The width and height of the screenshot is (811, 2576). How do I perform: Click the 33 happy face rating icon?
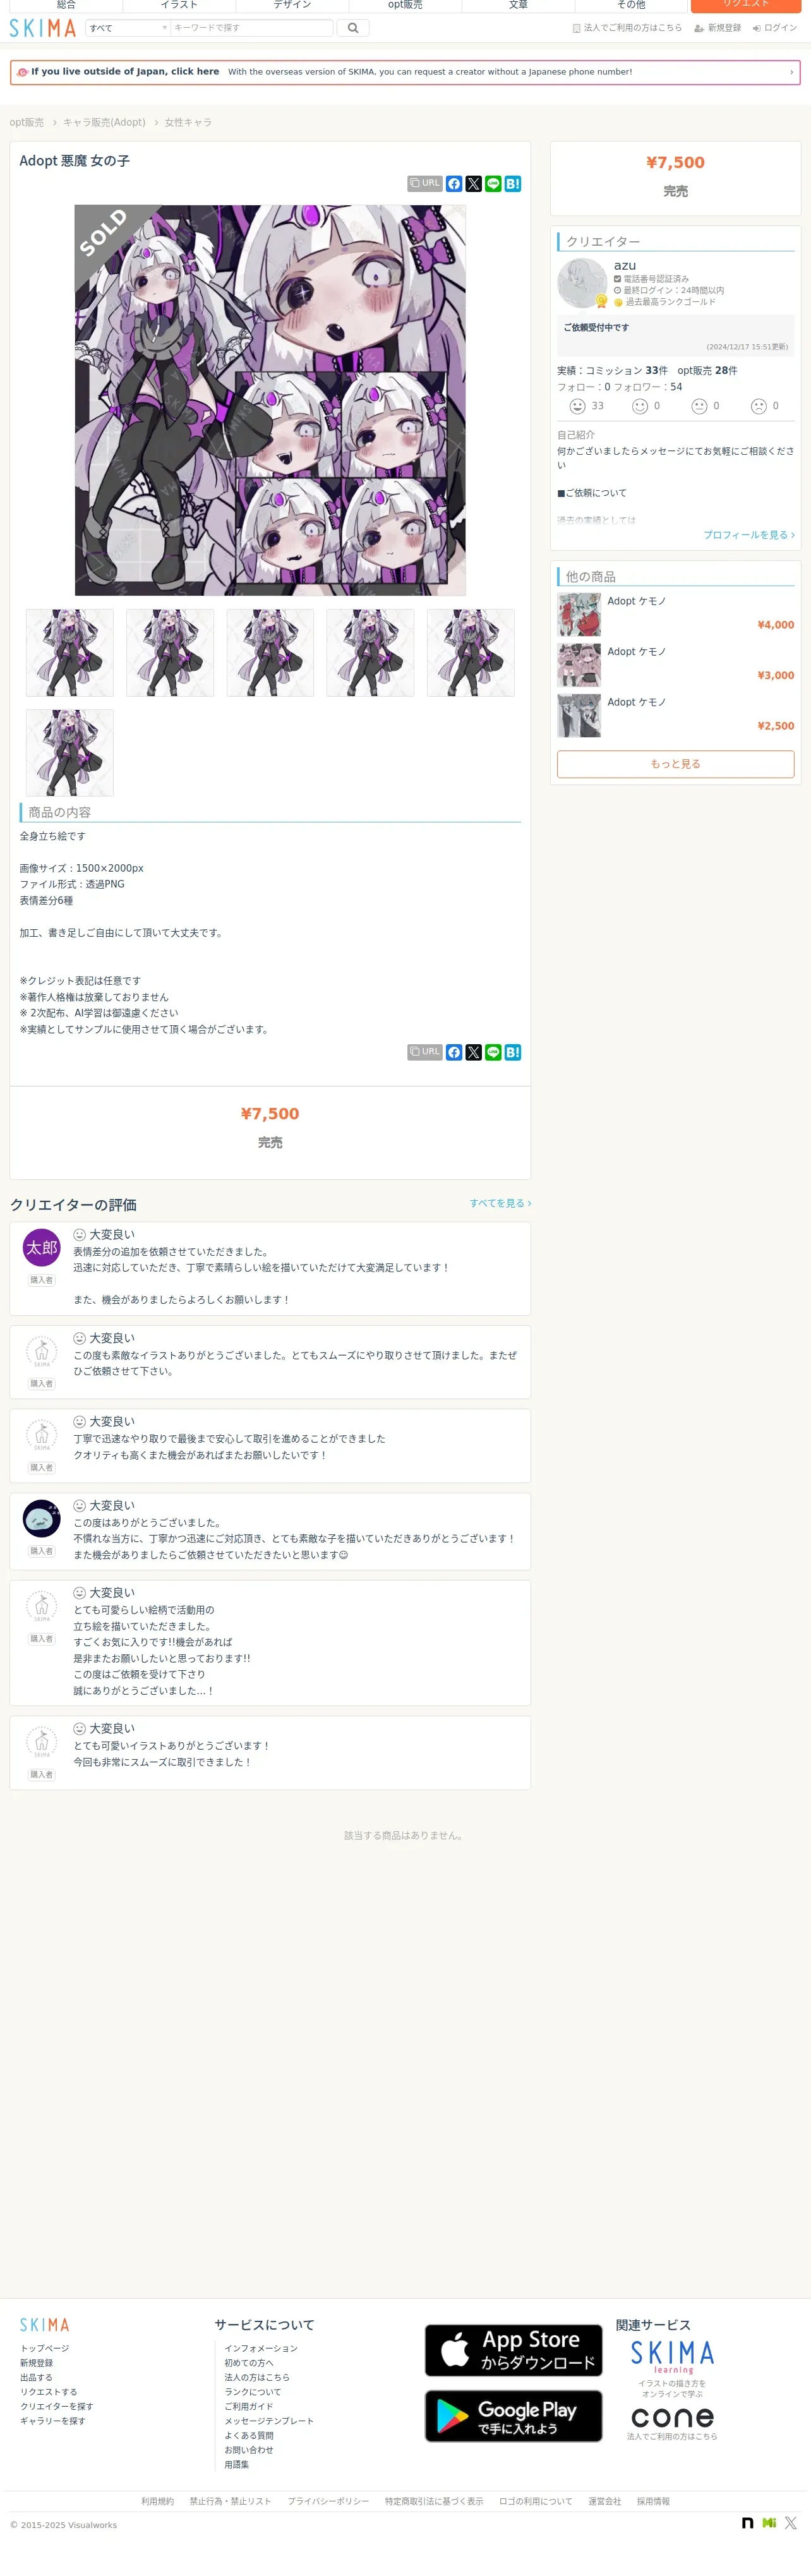(577, 406)
